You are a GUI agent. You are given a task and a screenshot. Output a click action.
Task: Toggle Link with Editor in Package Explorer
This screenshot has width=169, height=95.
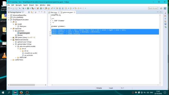(x=32, y=12)
